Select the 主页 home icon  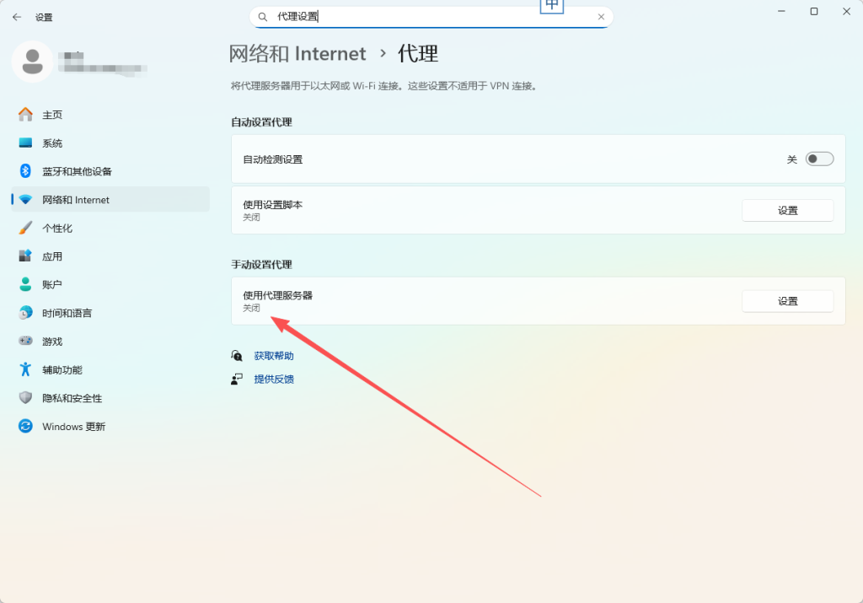pyautogui.click(x=25, y=115)
